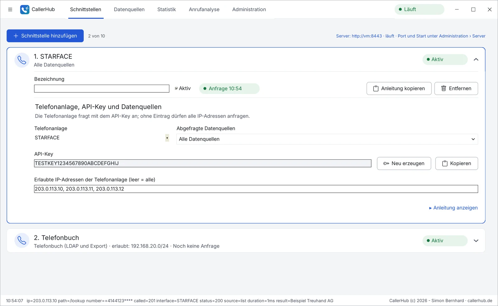
Task: Click the CallerHub copyright footer text
Action: point(441,301)
